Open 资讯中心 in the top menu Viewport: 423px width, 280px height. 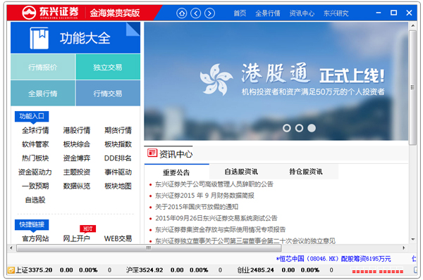302,13
